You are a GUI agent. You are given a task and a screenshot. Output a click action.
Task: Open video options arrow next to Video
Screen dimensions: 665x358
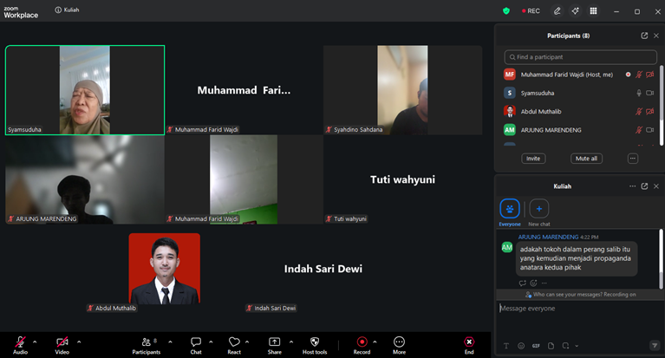[79, 342]
